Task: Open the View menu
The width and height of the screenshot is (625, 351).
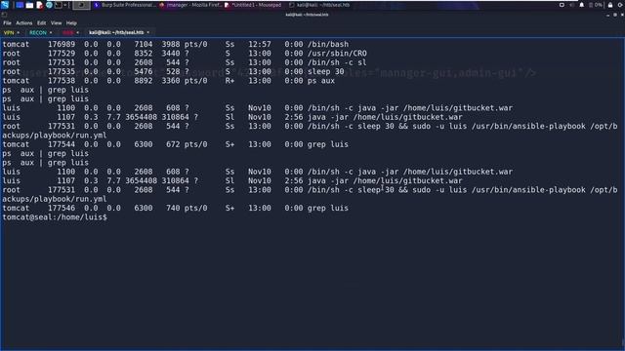Action: [x=57, y=23]
